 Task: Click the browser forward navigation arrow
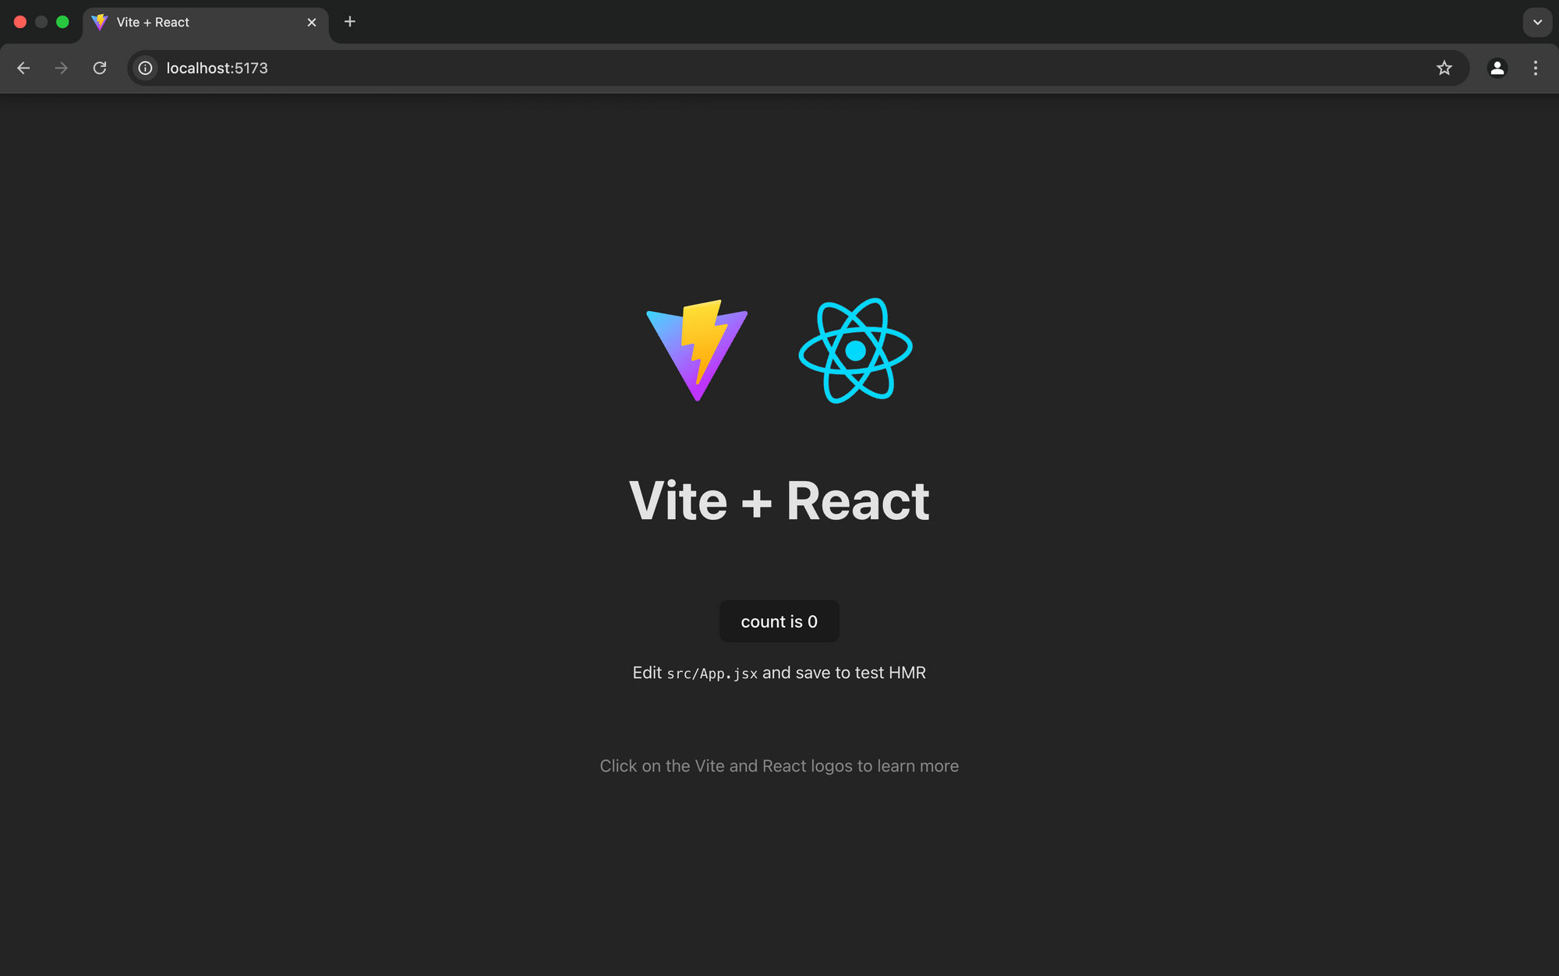(x=62, y=69)
